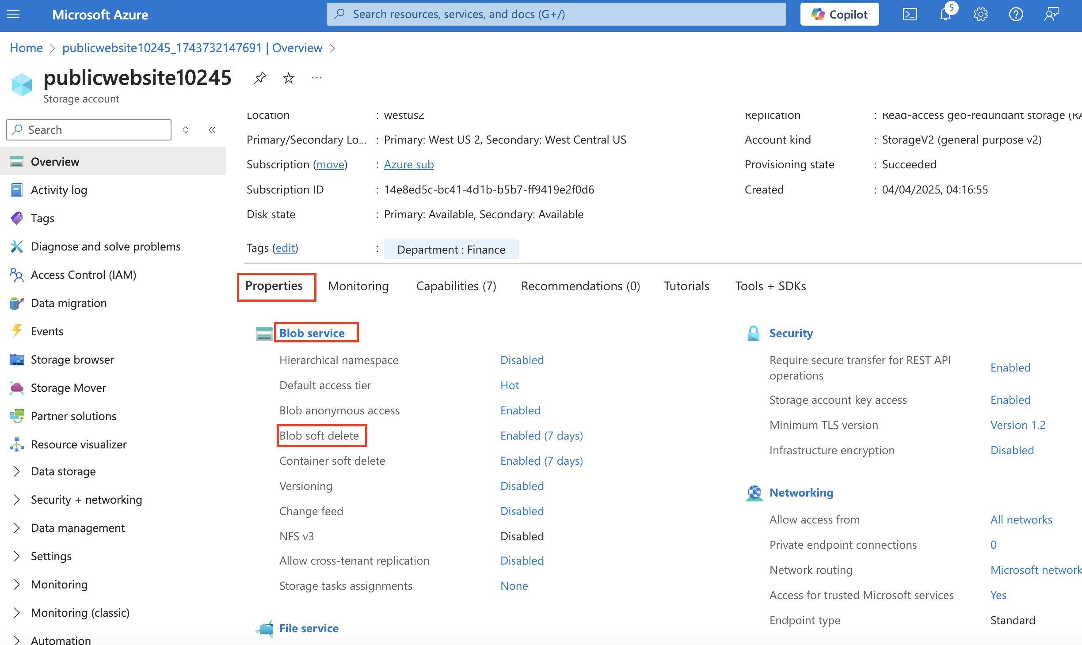Click Versioning Disabled value
1082x645 pixels.
tap(522, 486)
